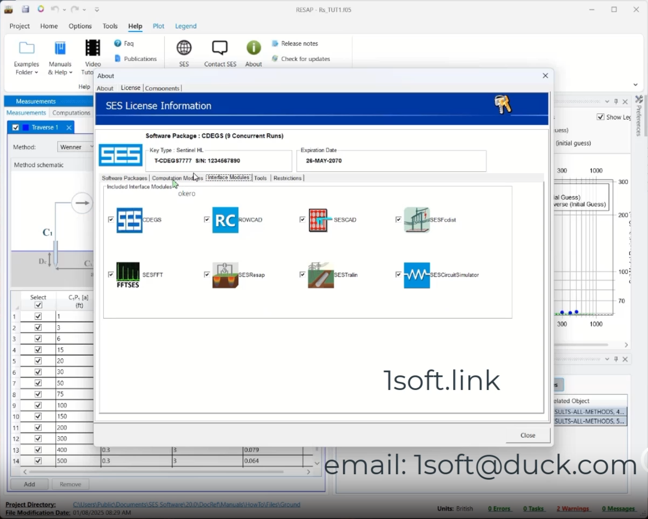Toggle the SESFcdist module checkbox
Image resolution: width=648 pixels, height=519 pixels.
pos(398,220)
